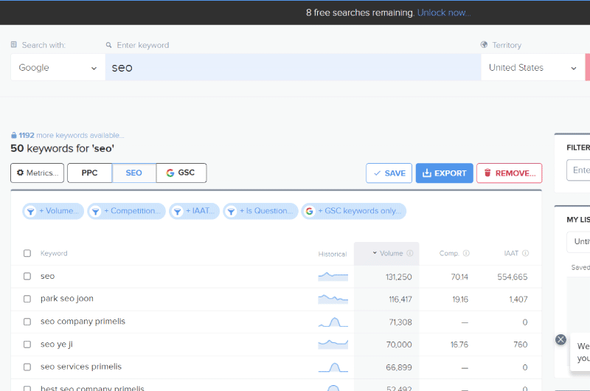Check the box for park seo joon
590x391 pixels.
click(x=27, y=299)
